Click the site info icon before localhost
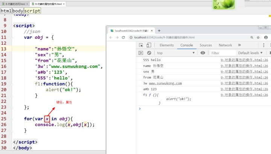The width and height of the screenshot is (271, 154). coord(131,37)
